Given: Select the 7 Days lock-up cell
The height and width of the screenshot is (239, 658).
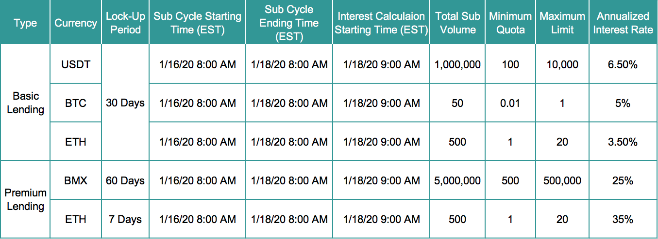Looking at the screenshot, I should 125,219.
